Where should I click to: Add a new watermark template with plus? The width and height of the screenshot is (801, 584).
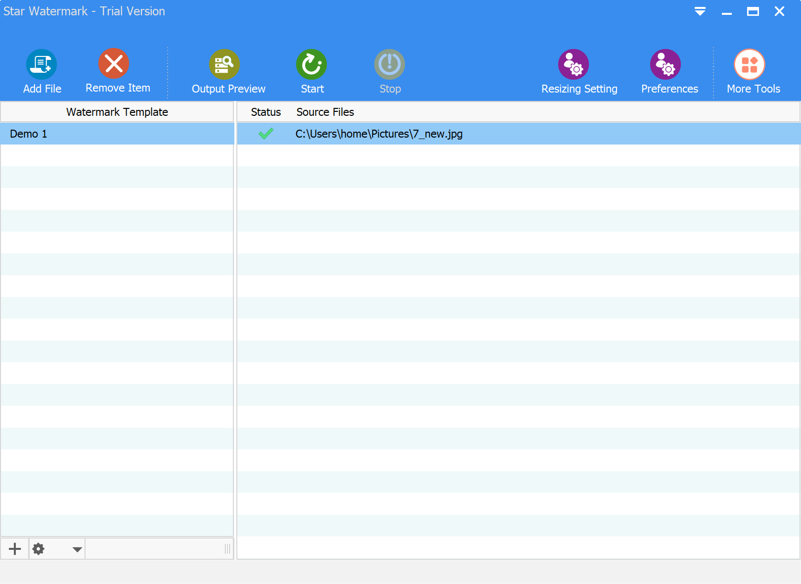[x=15, y=549]
